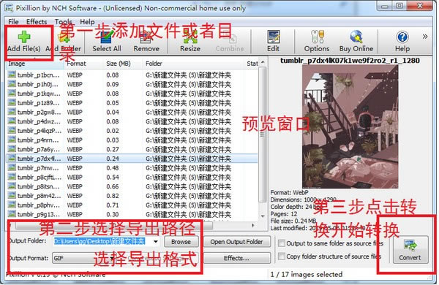Click the Add File(s) green plus icon
439x285 pixels.
tap(24, 37)
